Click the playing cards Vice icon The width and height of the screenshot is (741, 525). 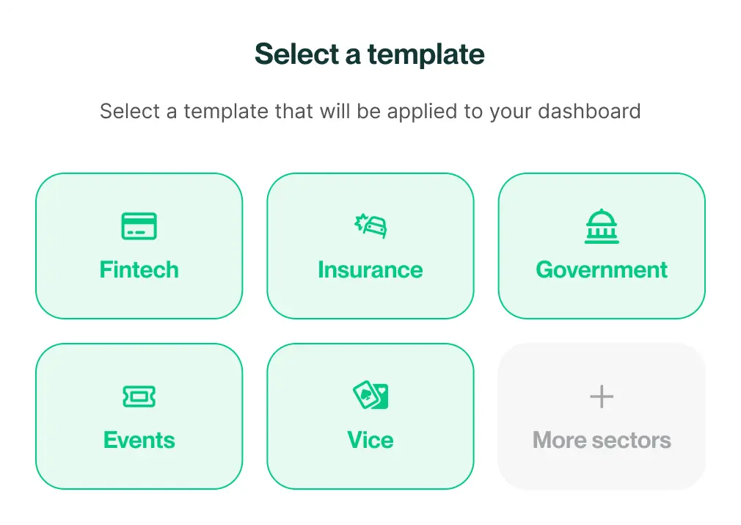[x=370, y=397]
